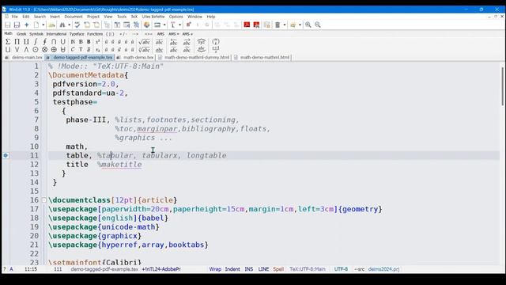The height and width of the screenshot is (285, 506).
Task: Toggle the bookmark marker on line 11
Action: [x=6, y=155]
